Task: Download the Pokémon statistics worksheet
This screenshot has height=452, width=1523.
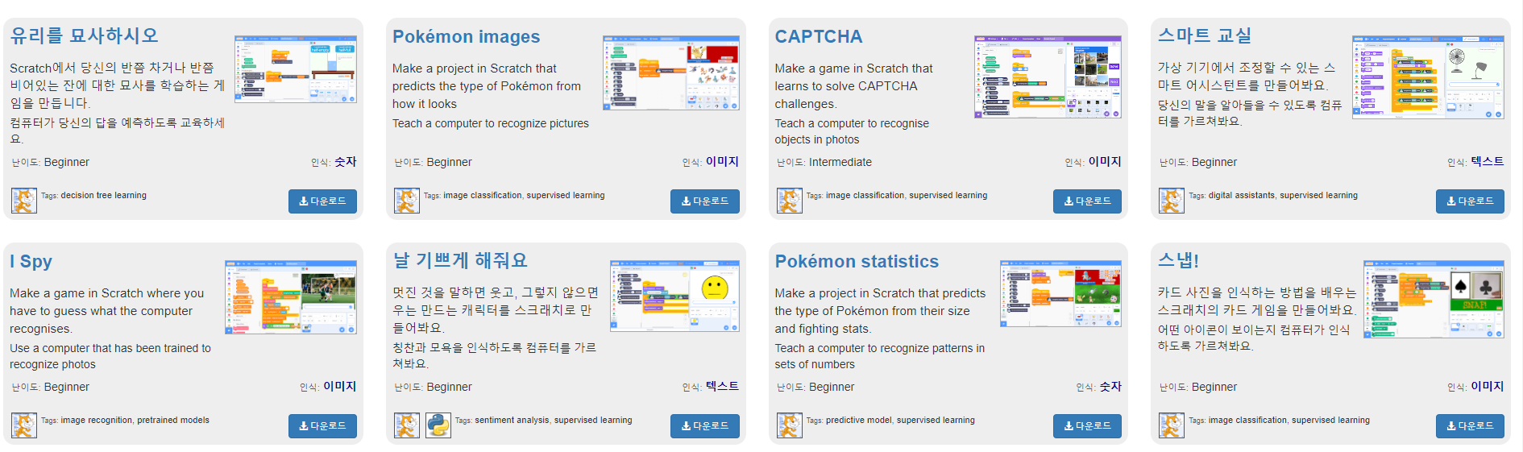Action: pos(1088,426)
